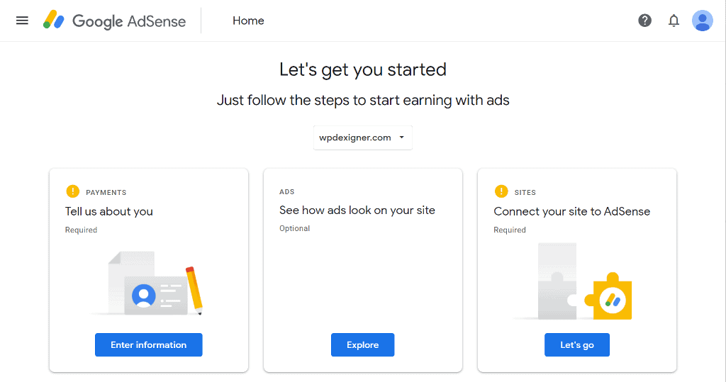Screen dimensions: 726x382
Task: Click "Connect your site to AdSense" heading
Action: click(x=571, y=211)
